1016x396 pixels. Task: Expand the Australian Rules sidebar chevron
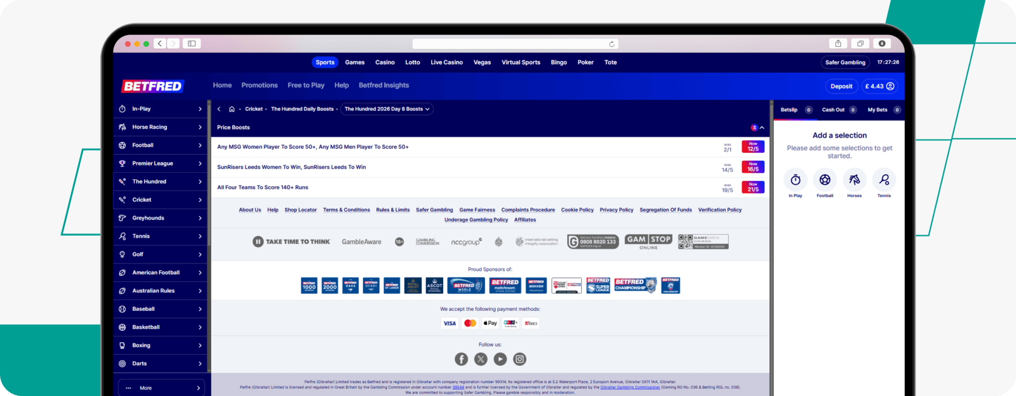(200, 291)
